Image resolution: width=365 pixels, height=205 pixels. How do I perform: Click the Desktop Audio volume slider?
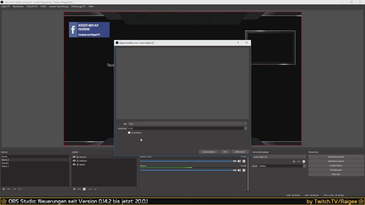tap(188, 161)
